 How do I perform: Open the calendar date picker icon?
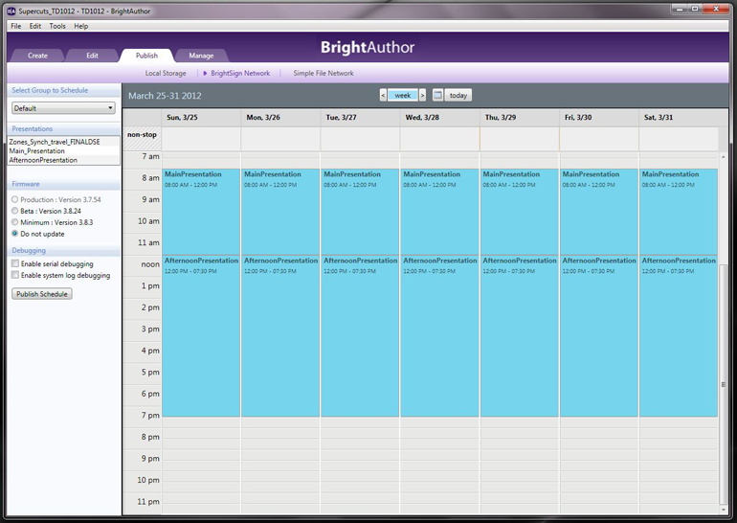pos(437,96)
